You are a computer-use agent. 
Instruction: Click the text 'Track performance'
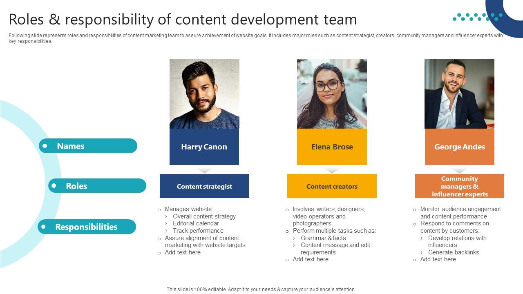tap(198, 231)
